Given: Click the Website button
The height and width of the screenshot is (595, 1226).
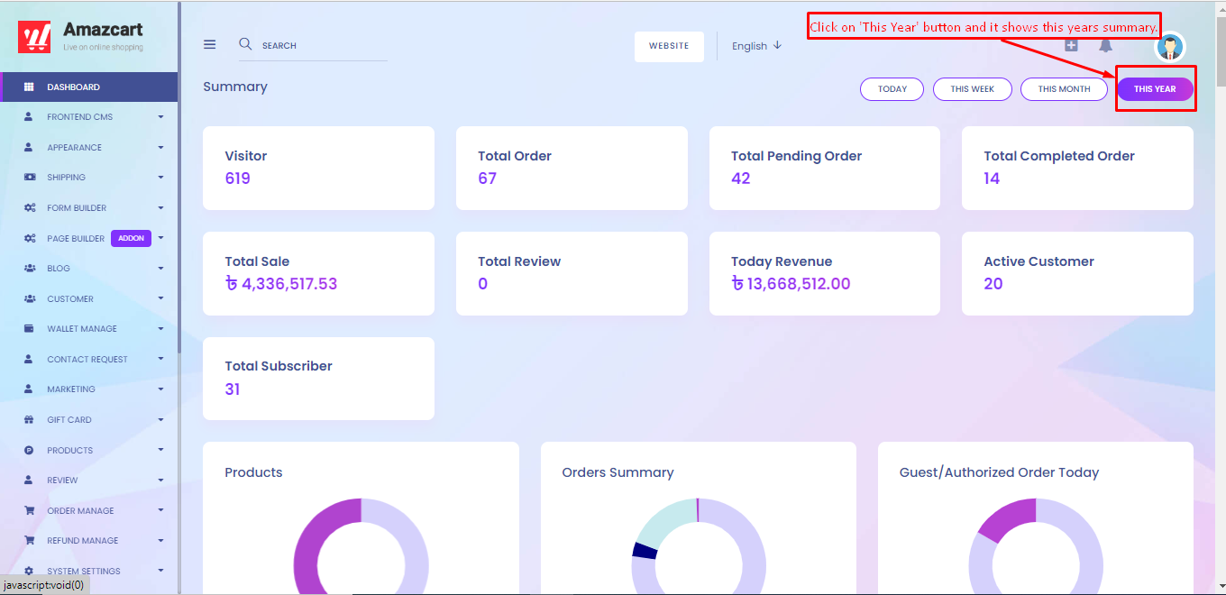Looking at the screenshot, I should [669, 46].
